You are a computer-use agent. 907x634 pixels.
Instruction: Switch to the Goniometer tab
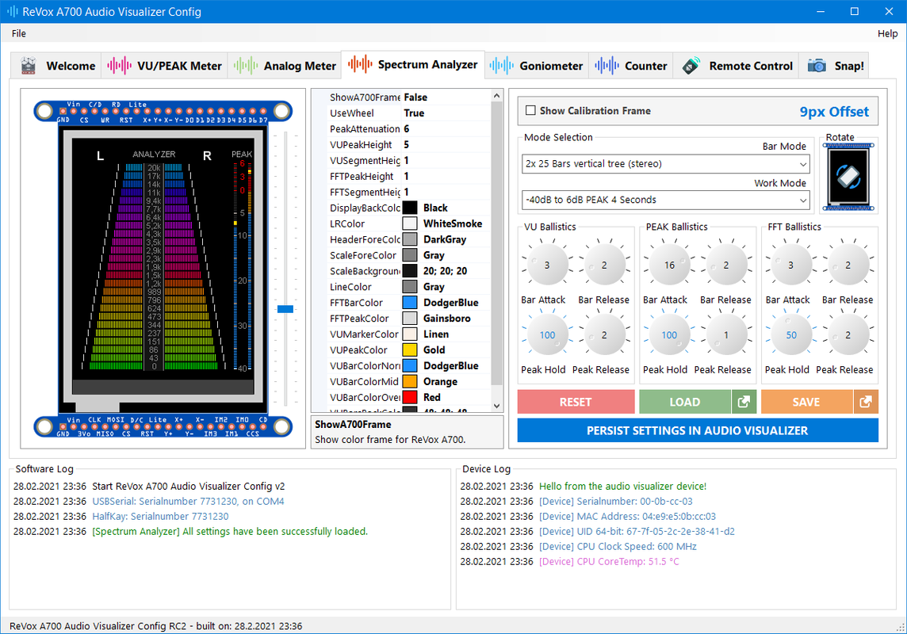point(536,66)
